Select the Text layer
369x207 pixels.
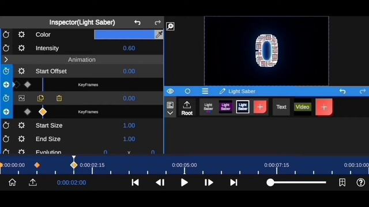[x=281, y=107]
